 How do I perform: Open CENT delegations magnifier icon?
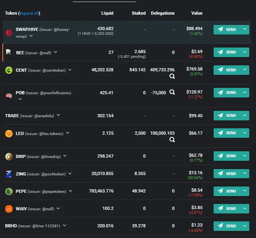click(172, 76)
